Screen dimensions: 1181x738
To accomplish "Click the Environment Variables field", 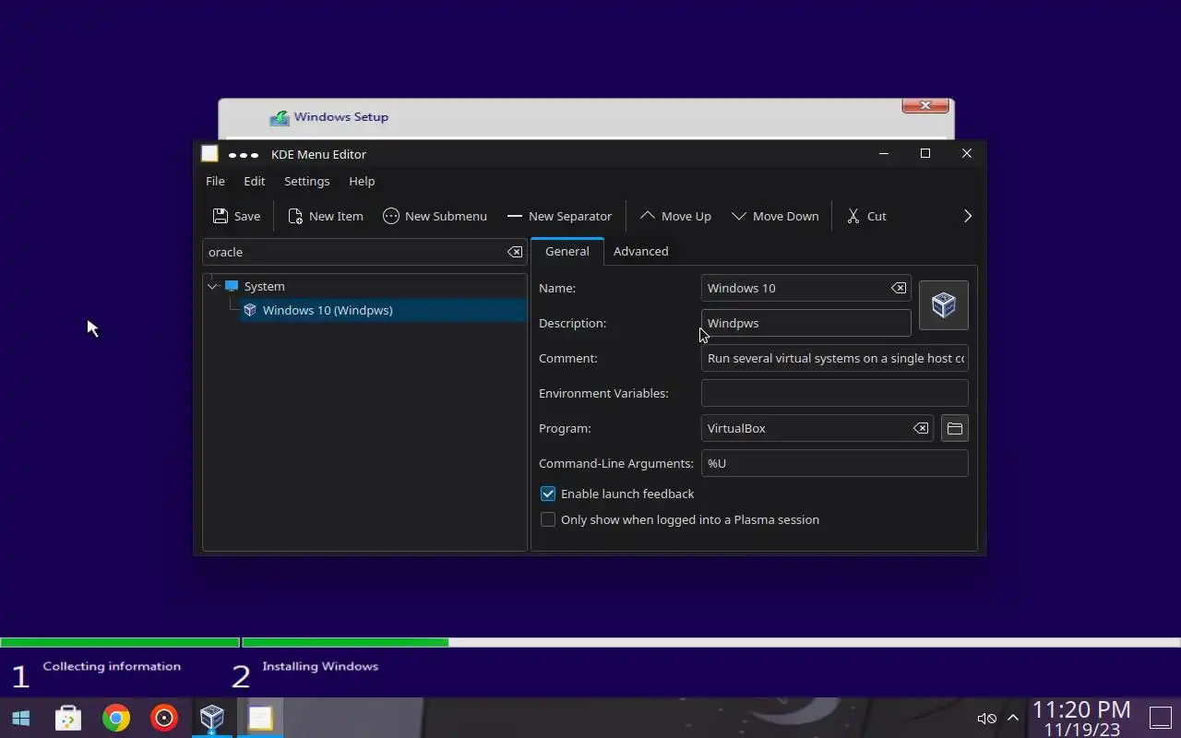I will 834,393.
